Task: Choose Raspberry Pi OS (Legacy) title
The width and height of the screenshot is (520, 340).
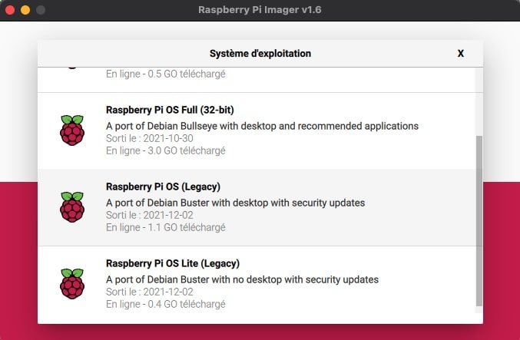Action: pyautogui.click(x=163, y=187)
